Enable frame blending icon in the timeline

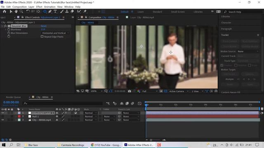click(127, 104)
